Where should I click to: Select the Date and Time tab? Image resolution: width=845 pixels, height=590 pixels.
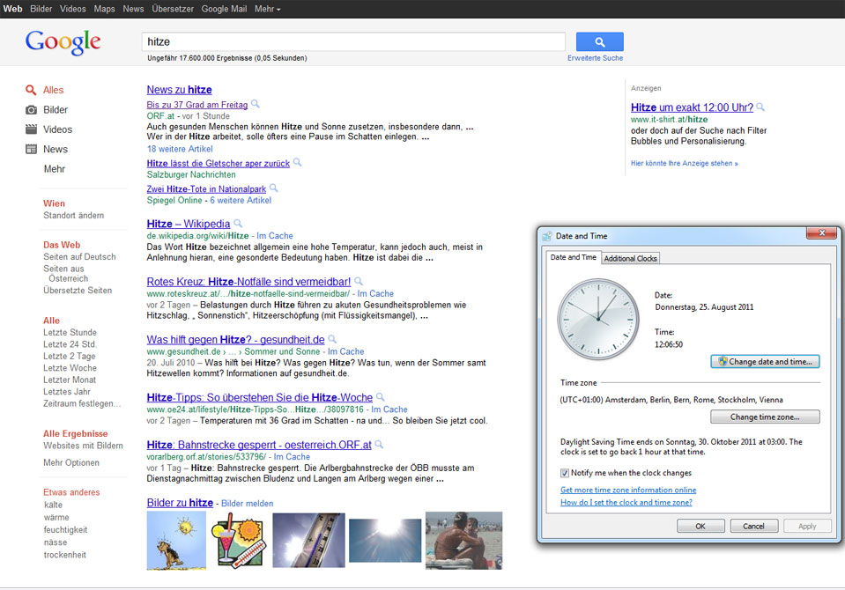[x=573, y=257]
